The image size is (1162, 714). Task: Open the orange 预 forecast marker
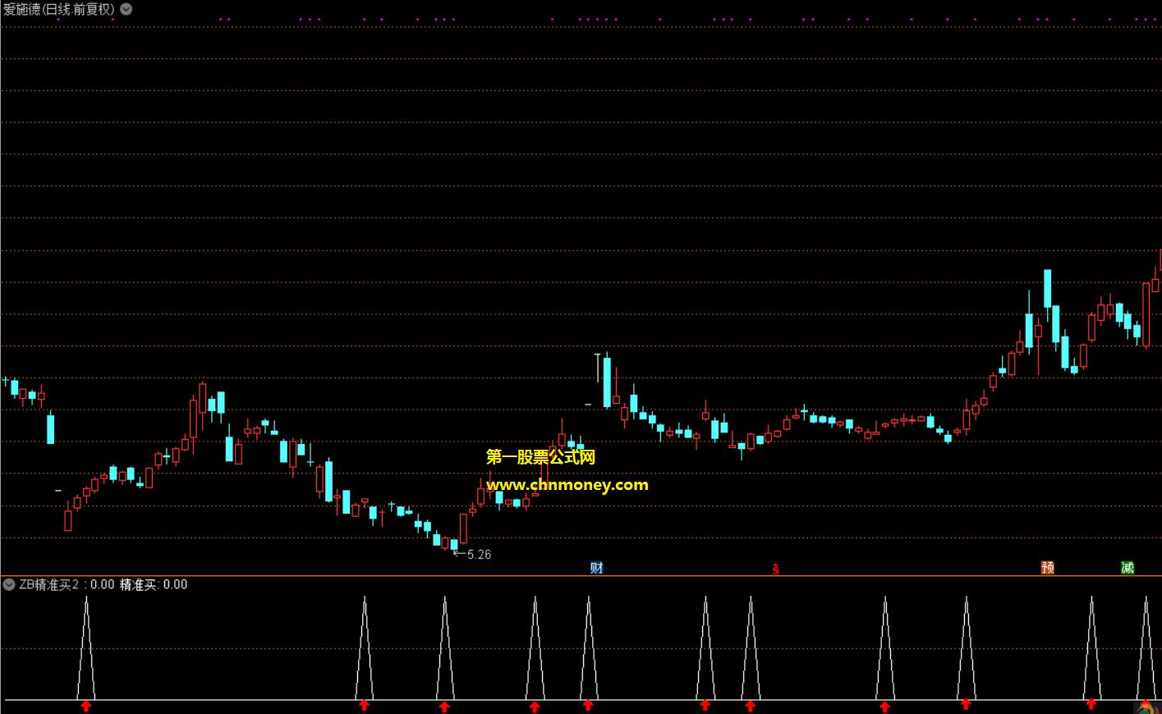pos(1047,568)
